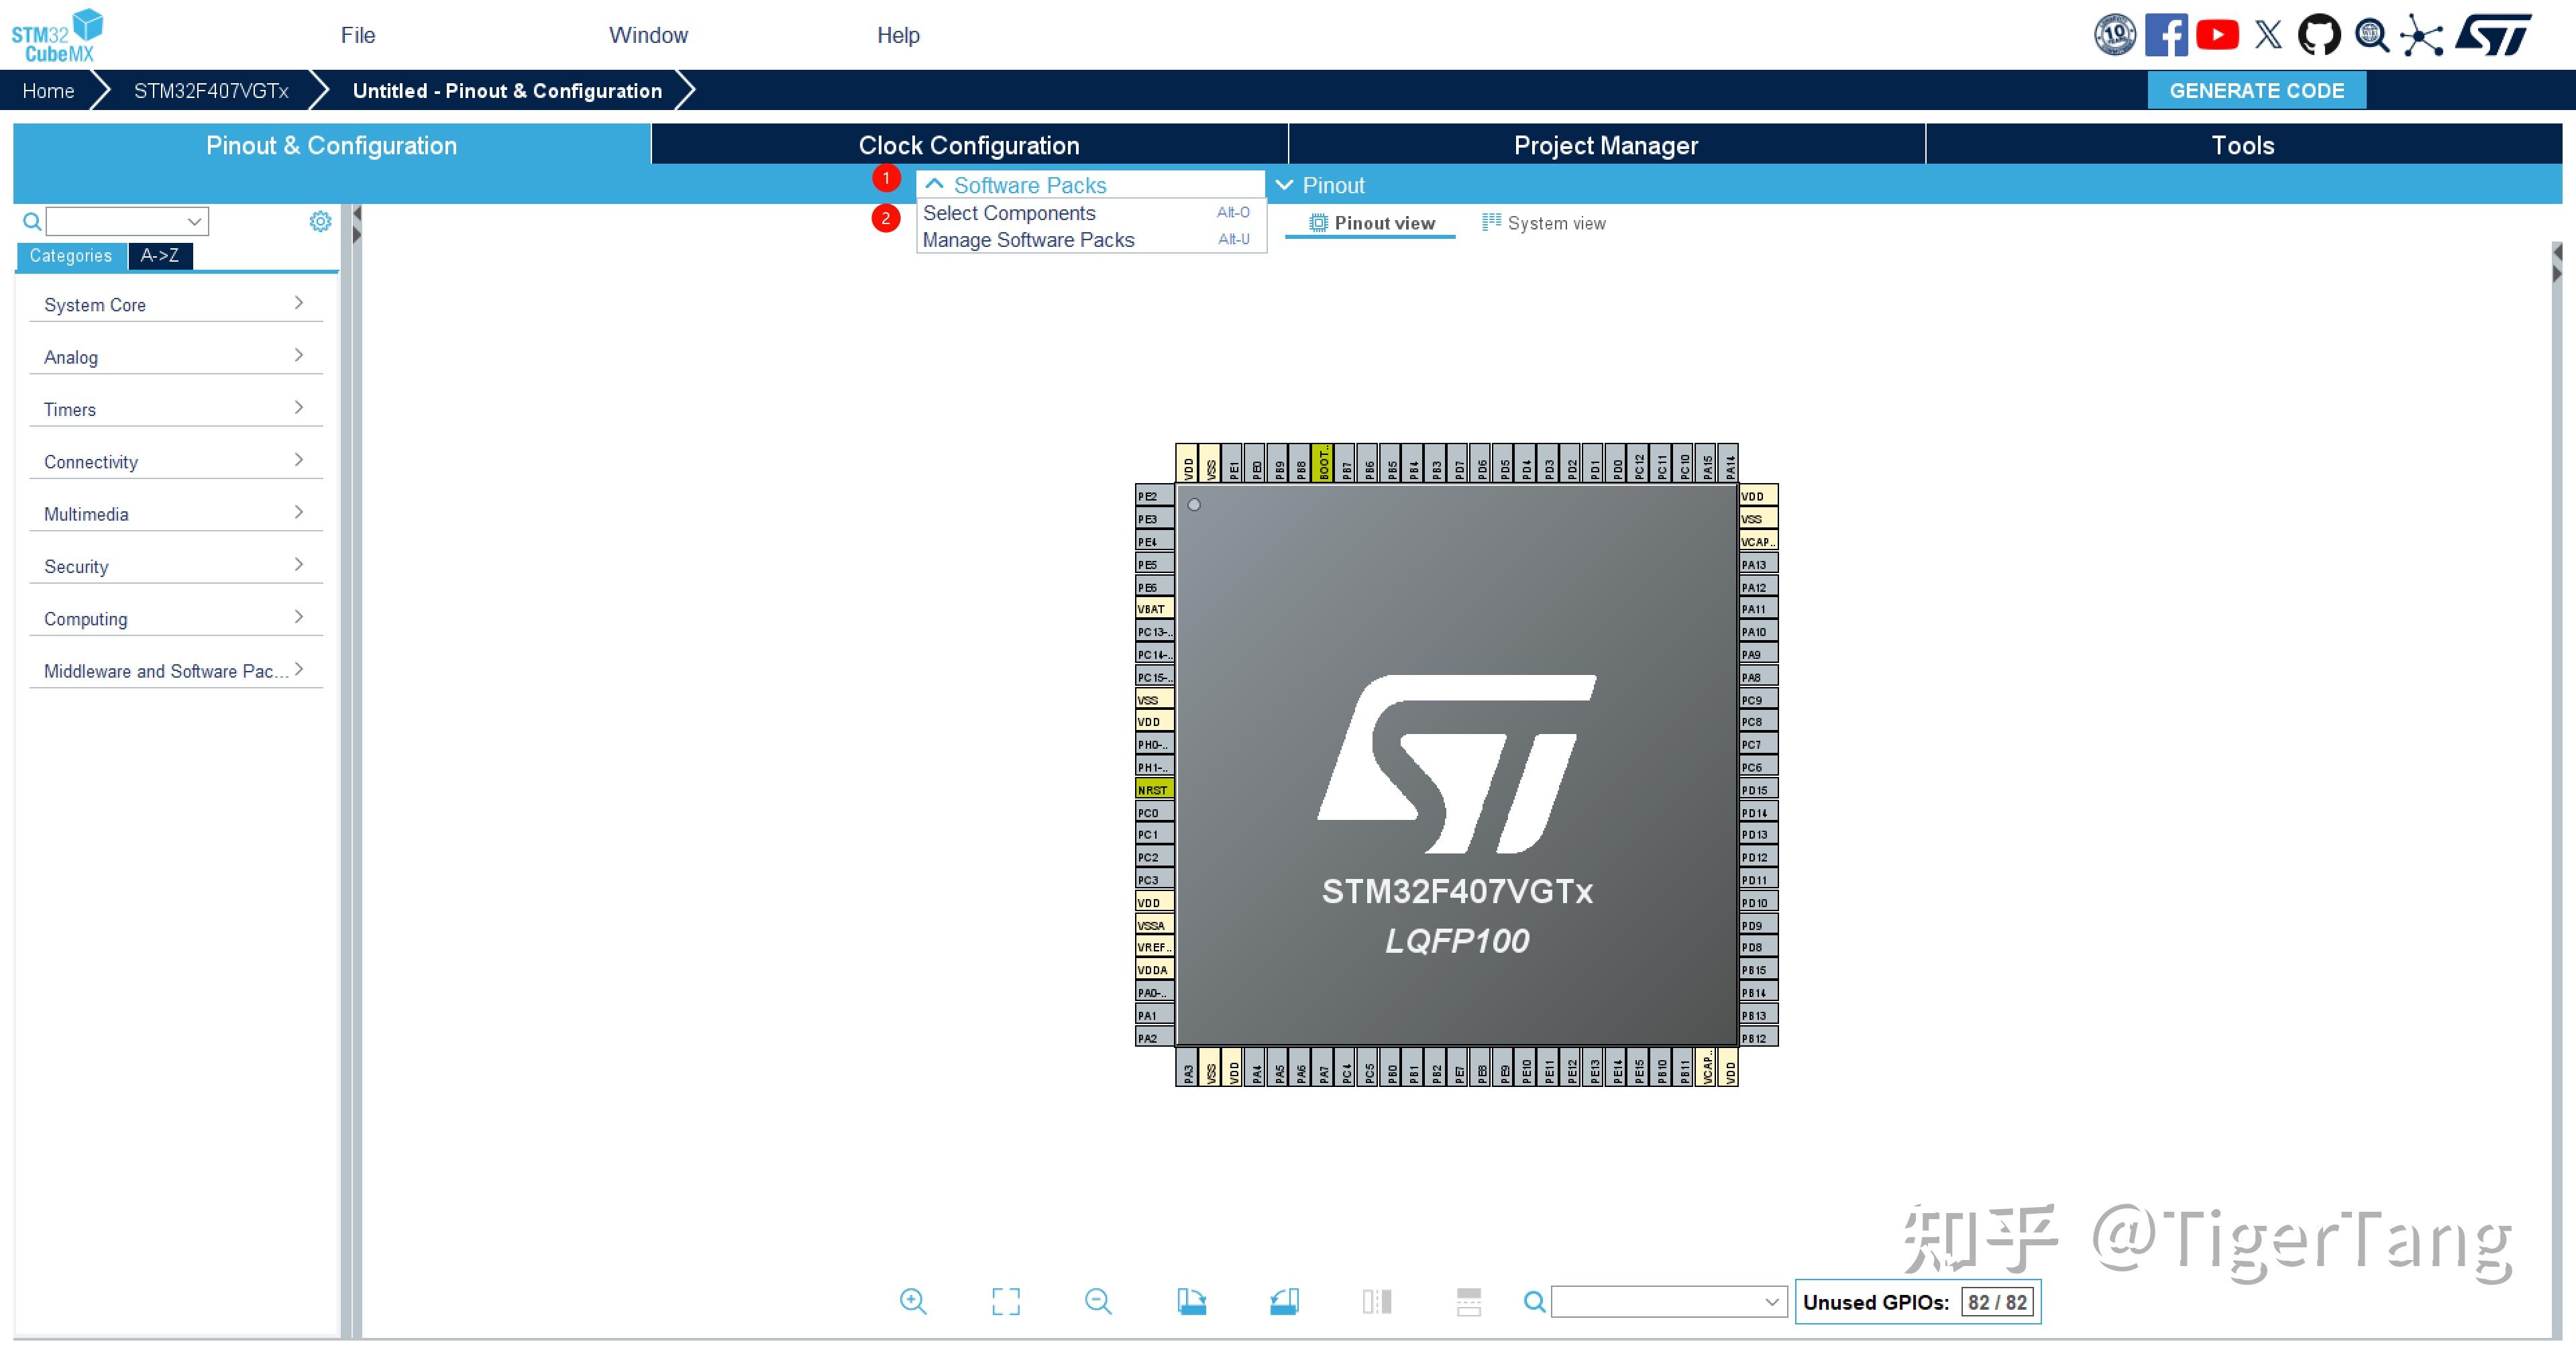Image resolution: width=2576 pixels, height=1354 pixels.
Task: Toggle the A->Z sorting tab
Action: [160, 256]
